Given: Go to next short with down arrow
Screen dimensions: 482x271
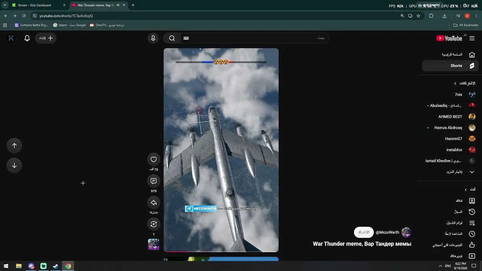Looking at the screenshot, I should click(x=14, y=165).
